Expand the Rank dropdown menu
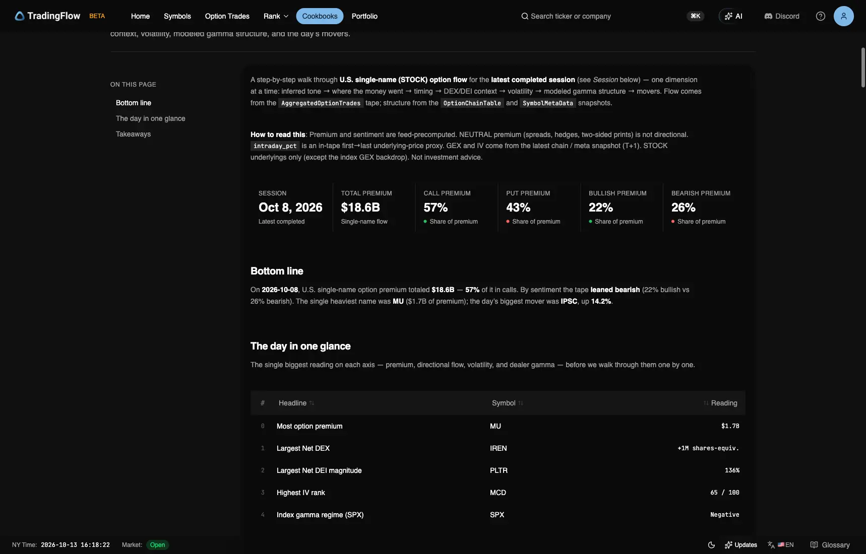Viewport: 866px width, 554px height. coord(276,16)
